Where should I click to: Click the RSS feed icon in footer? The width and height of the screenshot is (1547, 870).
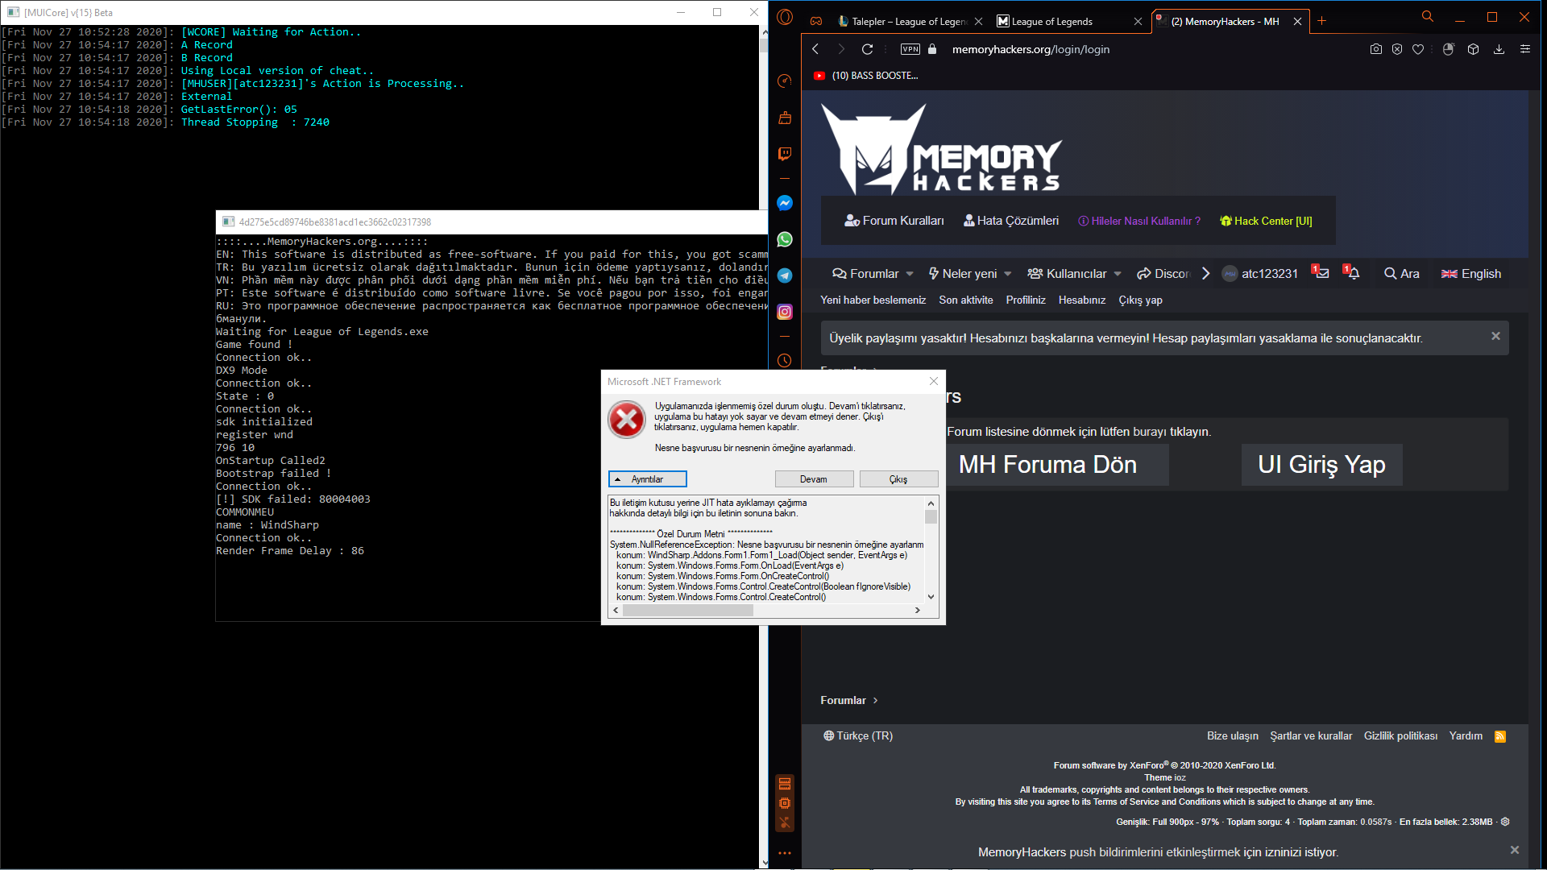pyautogui.click(x=1500, y=736)
